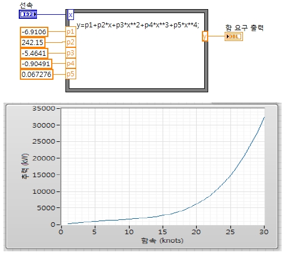Click the x-axis value 20
This screenshot has height=253, width=285.
click(196, 232)
